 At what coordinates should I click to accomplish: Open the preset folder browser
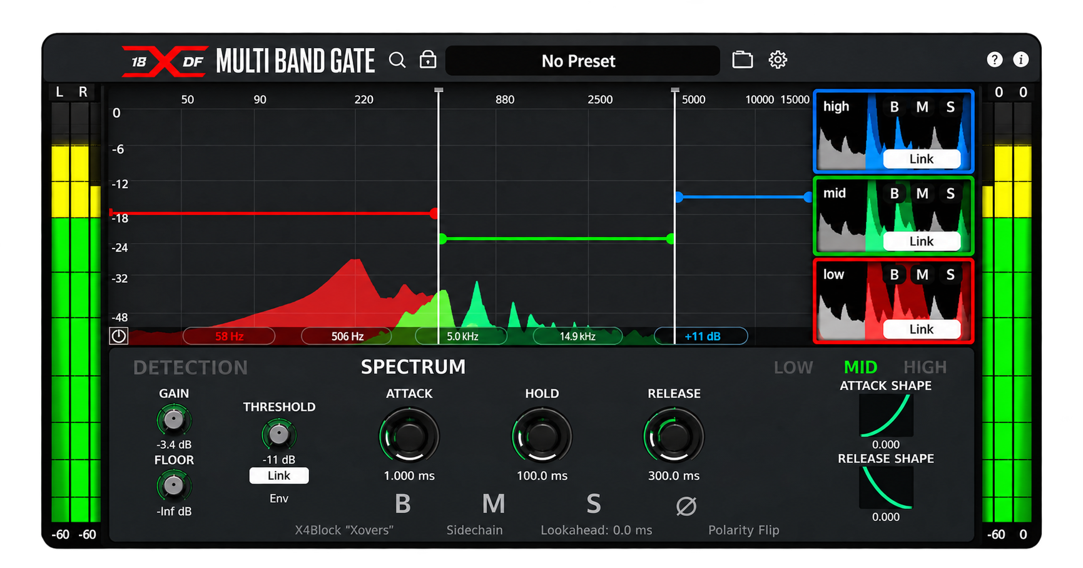[x=743, y=60]
